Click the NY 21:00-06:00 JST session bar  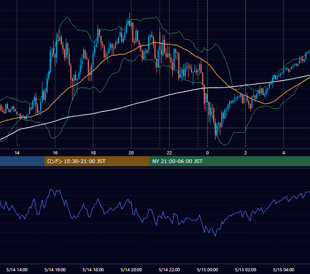click(229, 161)
